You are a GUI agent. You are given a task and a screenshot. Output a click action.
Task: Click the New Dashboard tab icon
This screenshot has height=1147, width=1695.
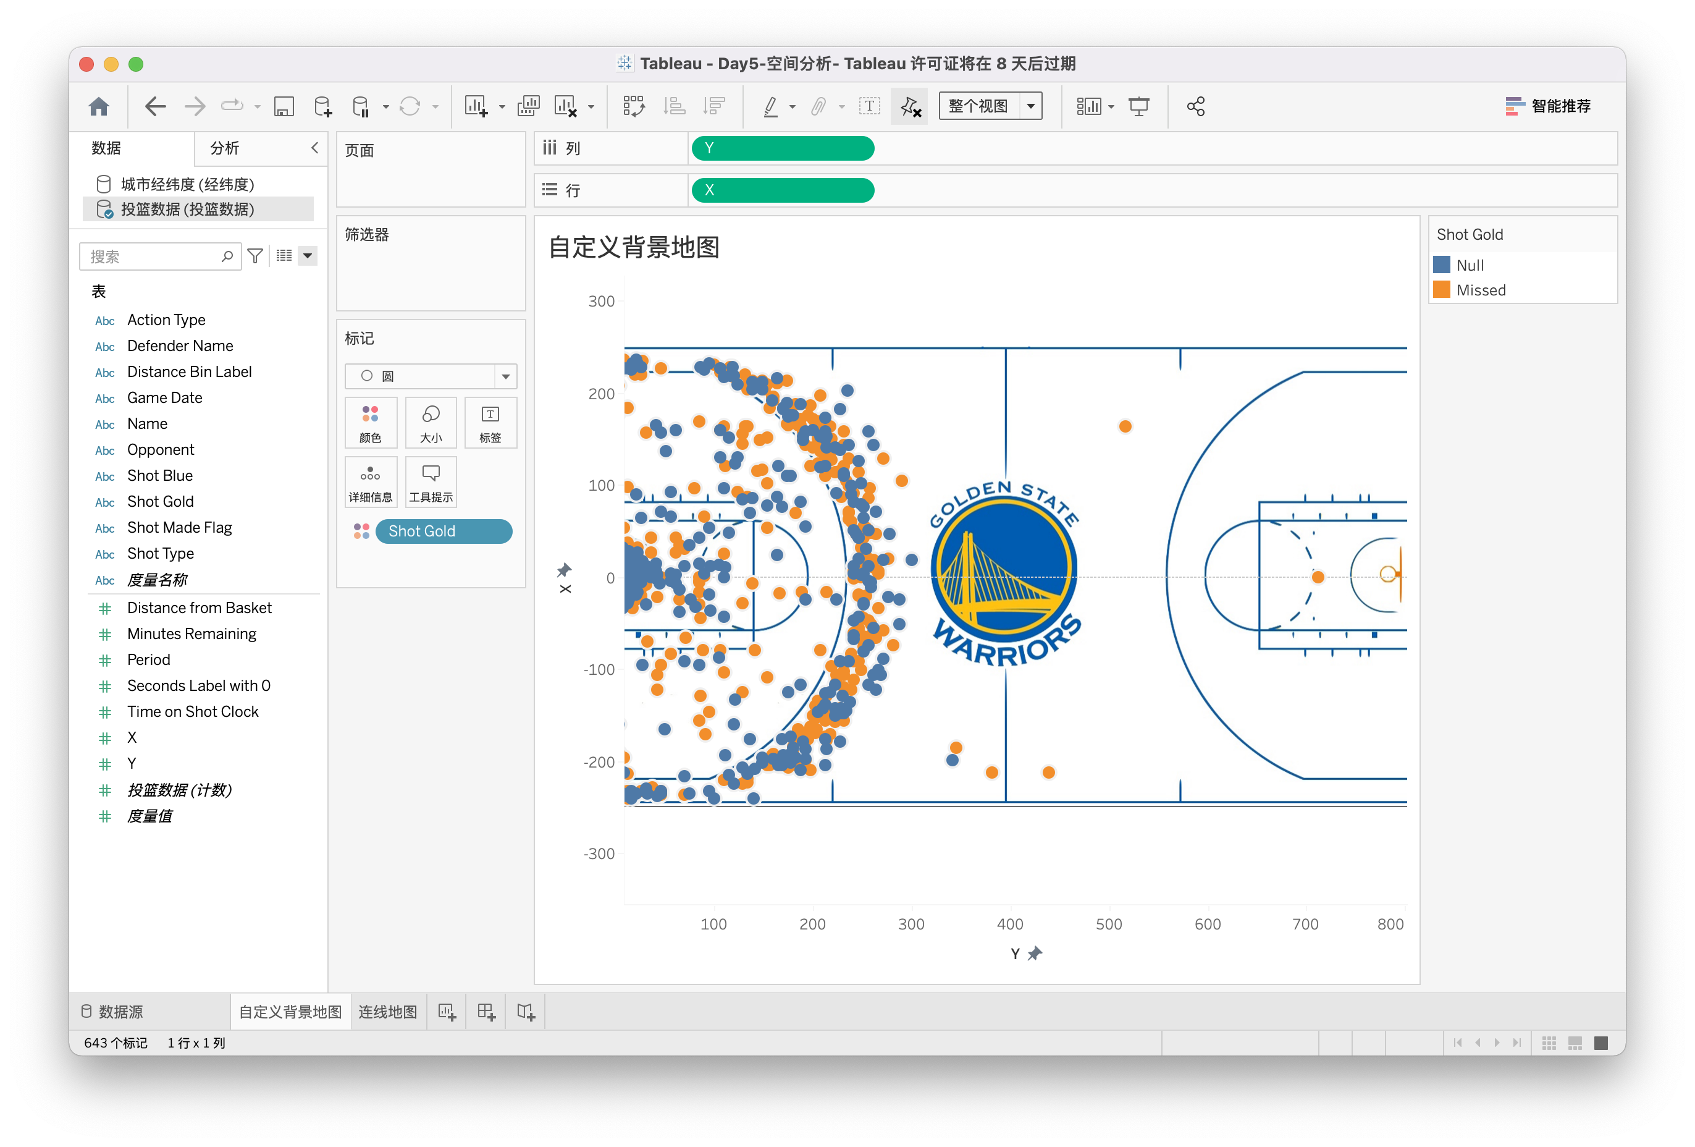[x=487, y=1011]
